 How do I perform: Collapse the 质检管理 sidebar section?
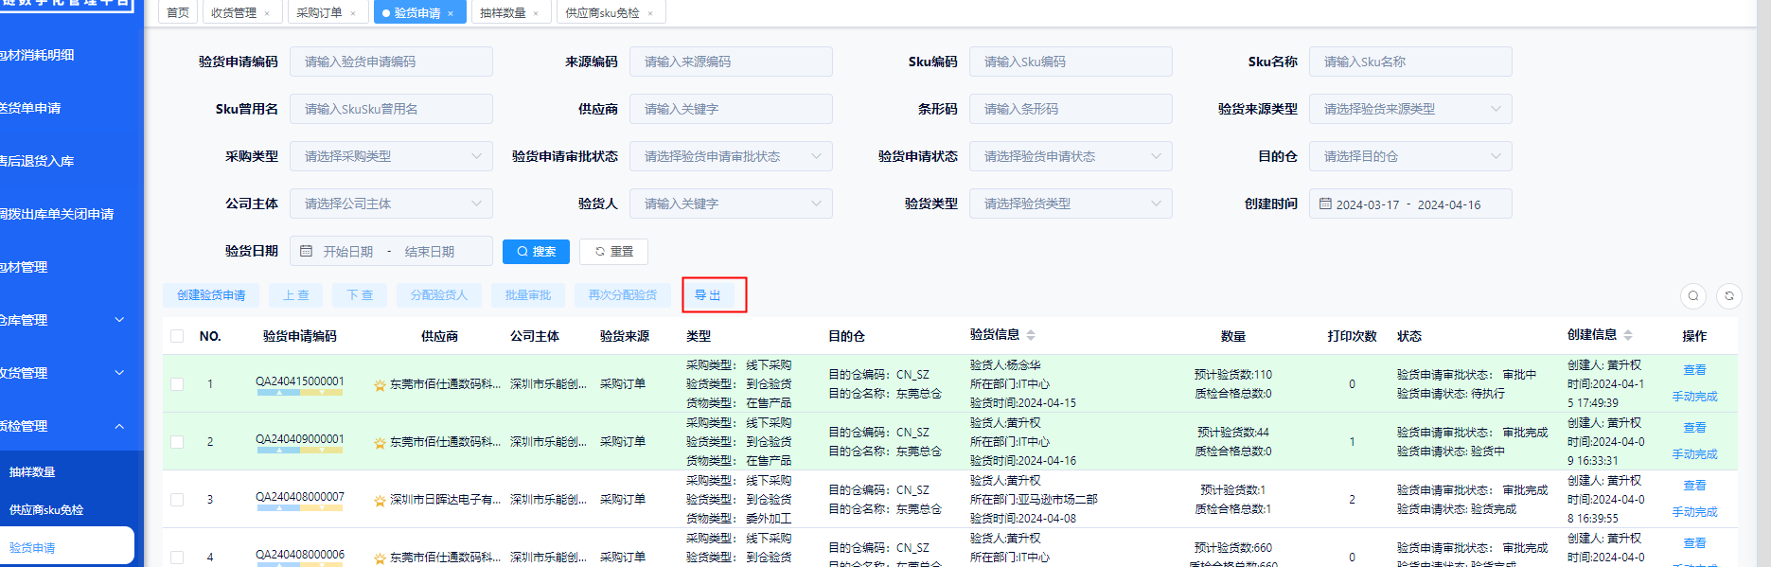coord(119,427)
